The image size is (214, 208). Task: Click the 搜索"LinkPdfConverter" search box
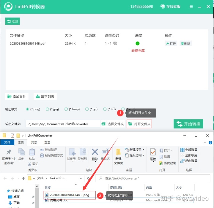point(152,178)
